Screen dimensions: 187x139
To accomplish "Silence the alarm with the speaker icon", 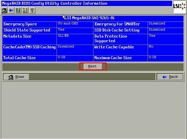I will (x=25, y=10).
